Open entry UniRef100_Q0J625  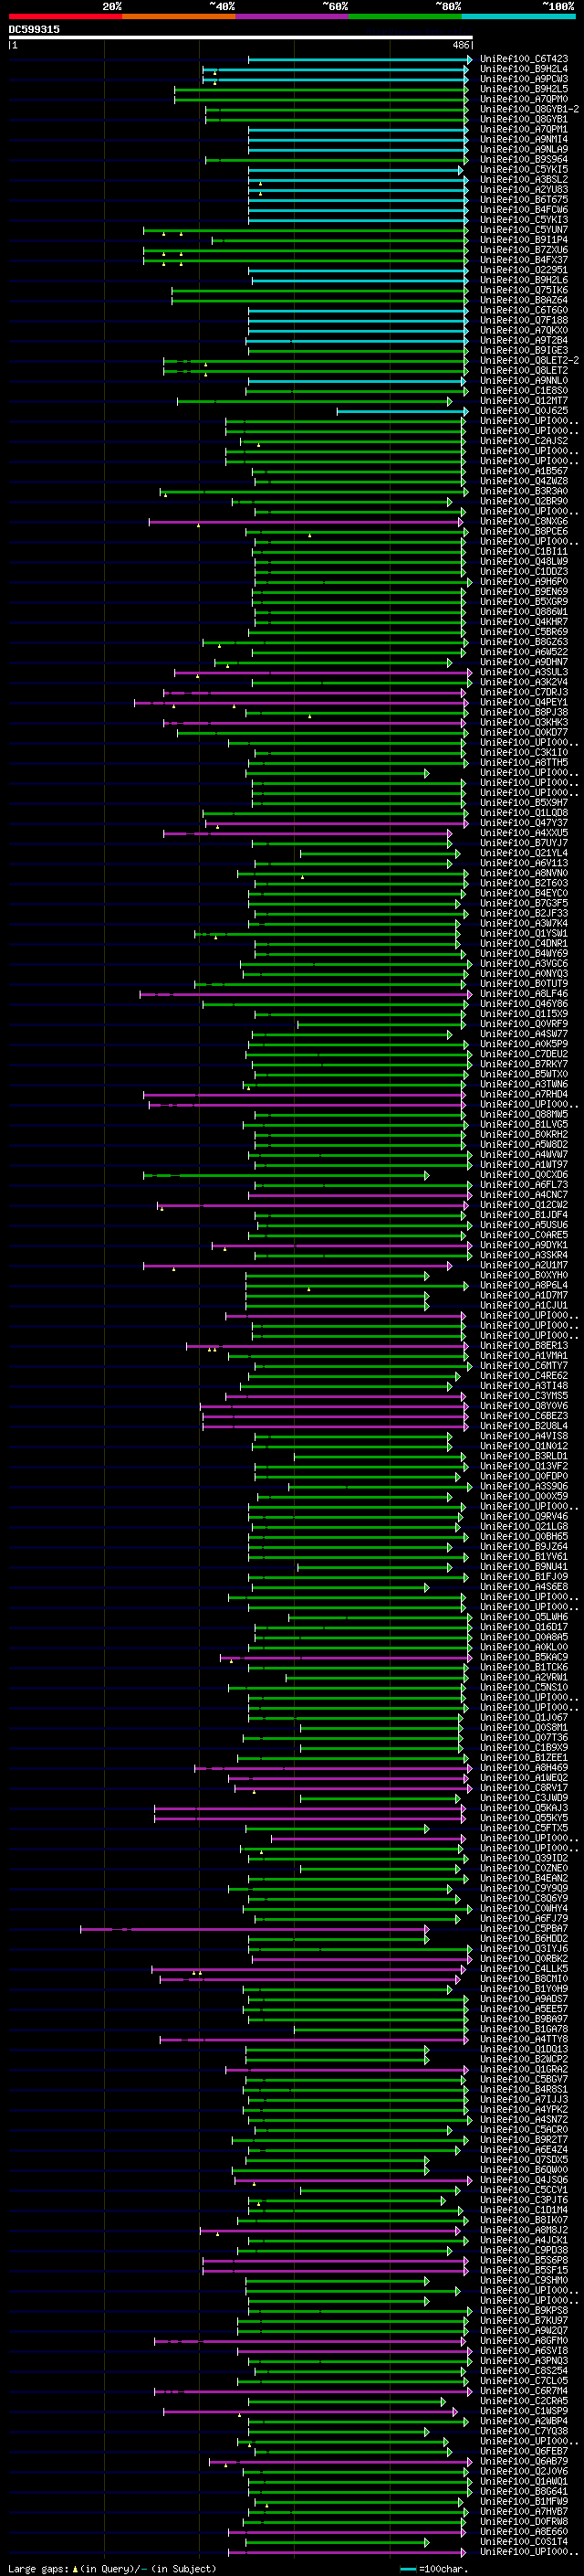pos(524,411)
